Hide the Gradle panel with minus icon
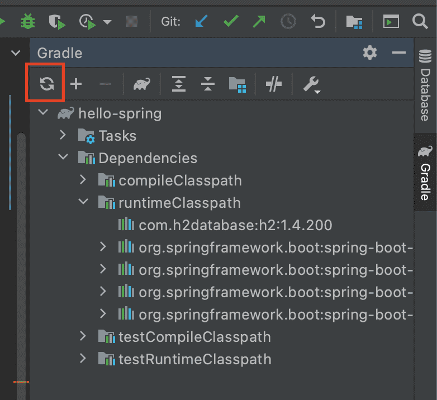The width and height of the screenshot is (437, 400). point(399,53)
